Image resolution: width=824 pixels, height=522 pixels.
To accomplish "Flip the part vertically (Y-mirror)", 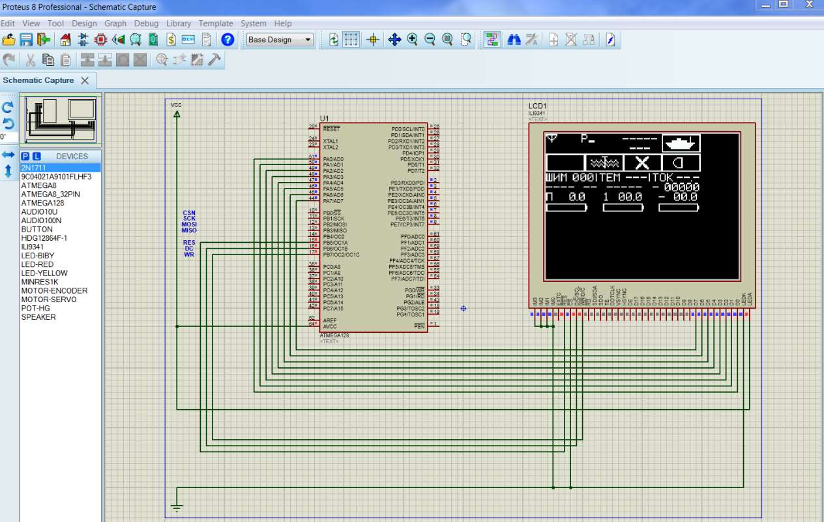I will point(8,171).
